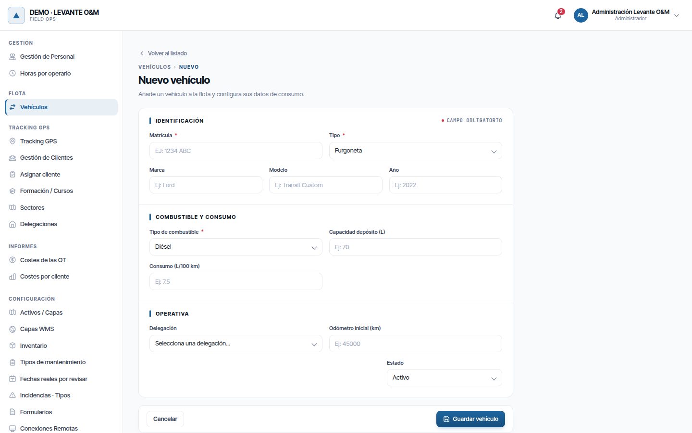
Task: Click the Gestión de Personal people icon
Action: 12,57
